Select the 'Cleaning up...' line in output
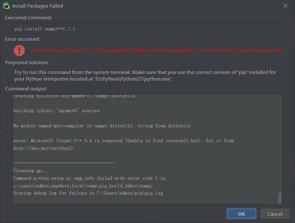 tap(30, 171)
